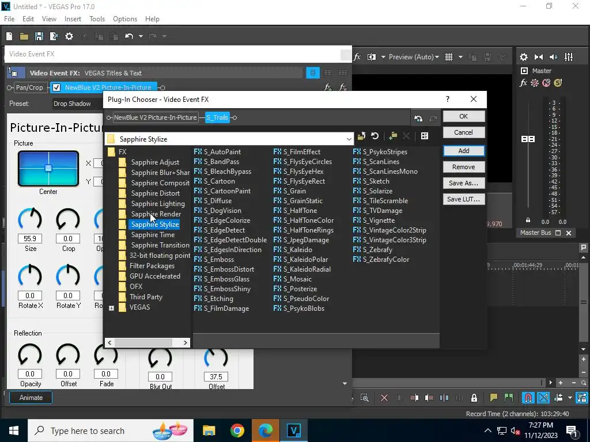Open the Edit menu
Screen dimensions: 590x442
(x=28, y=19)
